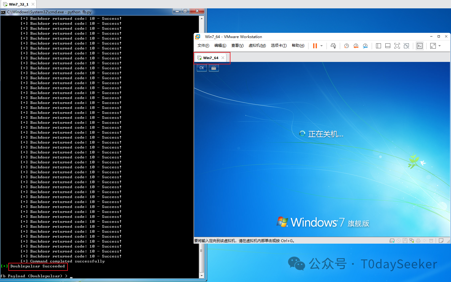451x282 pixels.
Task: Click the cmd.exe window title icon
Action: click(3, 12)
